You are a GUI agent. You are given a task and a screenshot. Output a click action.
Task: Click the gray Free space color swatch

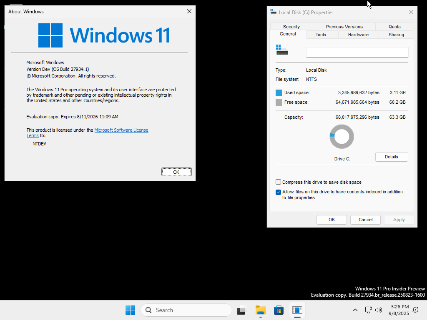coord(279,102)
